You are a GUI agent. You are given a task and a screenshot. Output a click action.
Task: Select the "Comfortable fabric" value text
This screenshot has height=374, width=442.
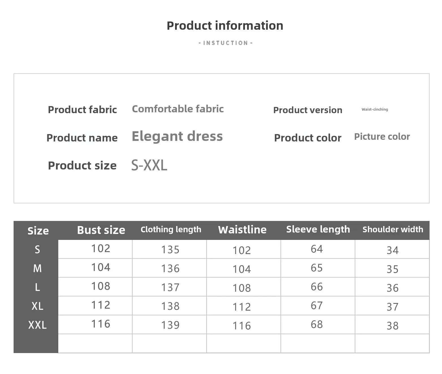coord(178,109)
